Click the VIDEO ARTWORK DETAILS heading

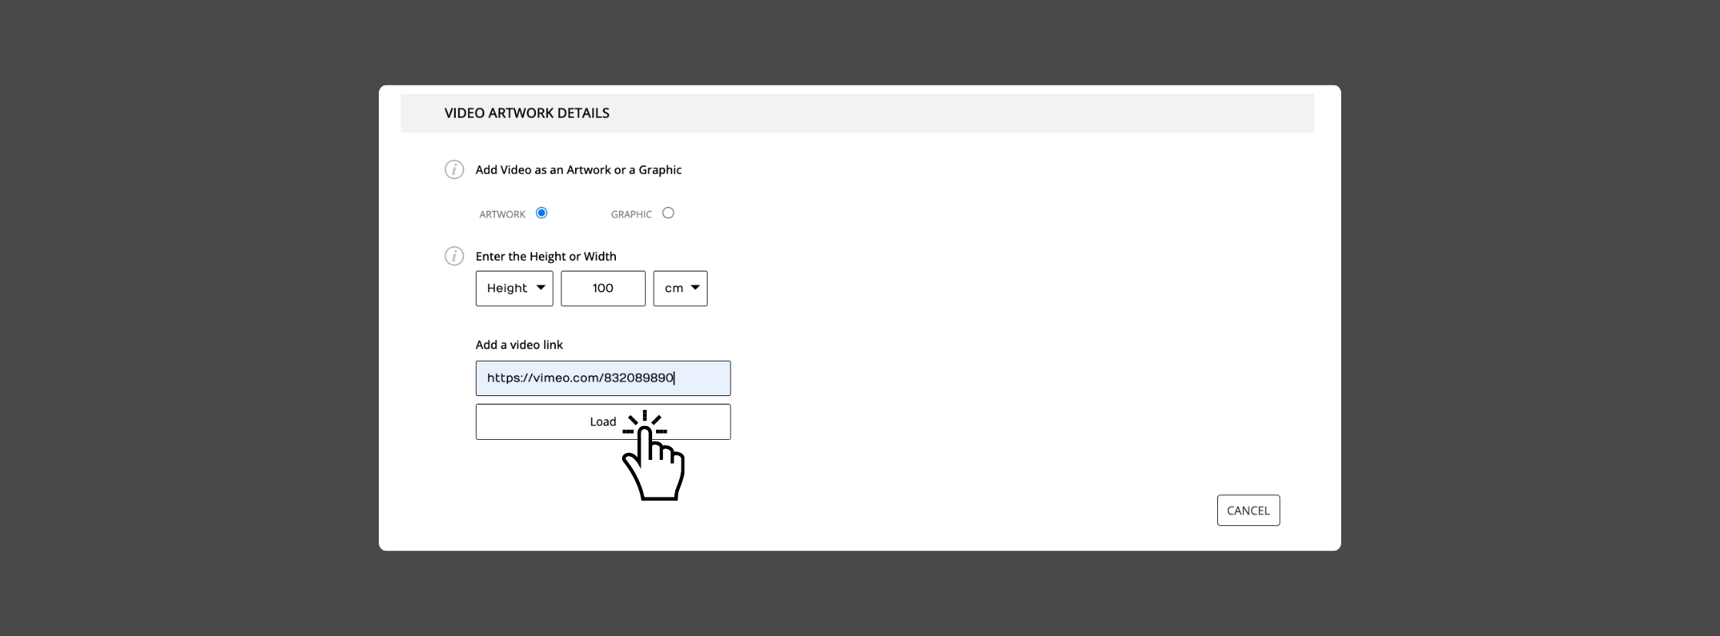[x=527, y=113]
